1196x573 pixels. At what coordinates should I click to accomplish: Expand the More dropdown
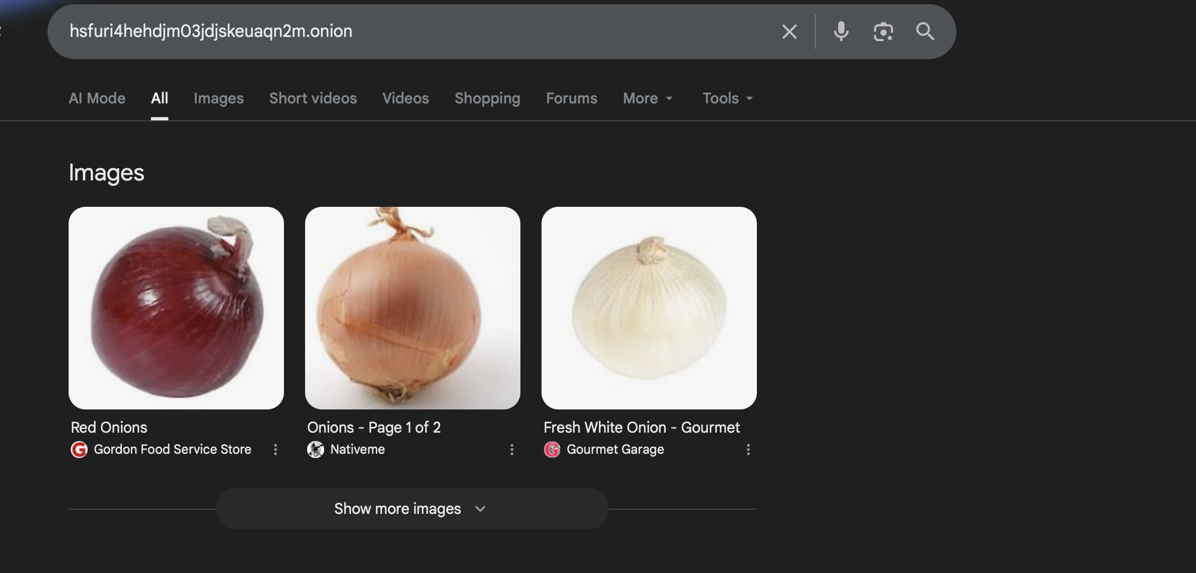pos(648,98)
